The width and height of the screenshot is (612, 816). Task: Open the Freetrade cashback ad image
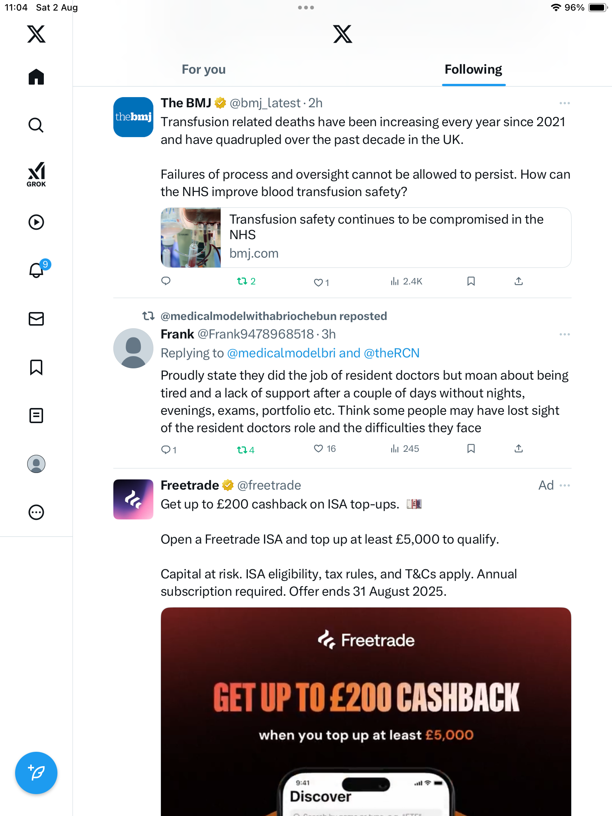pos(366,710)
